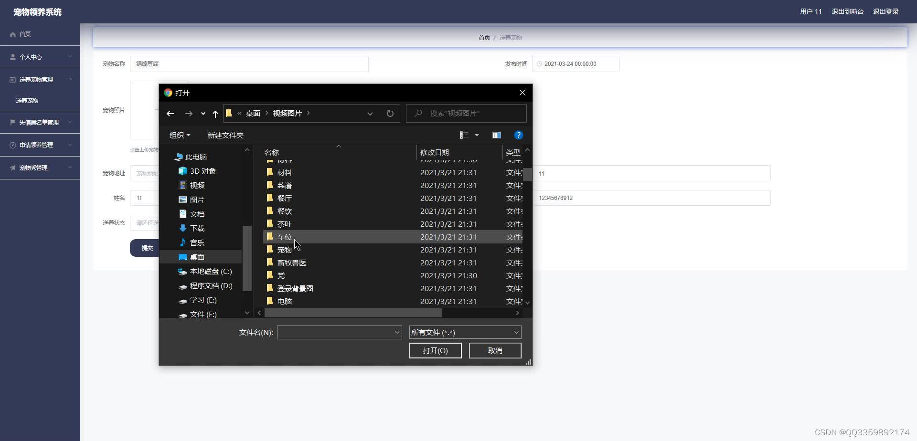Image resolution: width=917 pixels, height=441 pixels.
Task: Select the 电脑 folder
Action: (393, 301)
